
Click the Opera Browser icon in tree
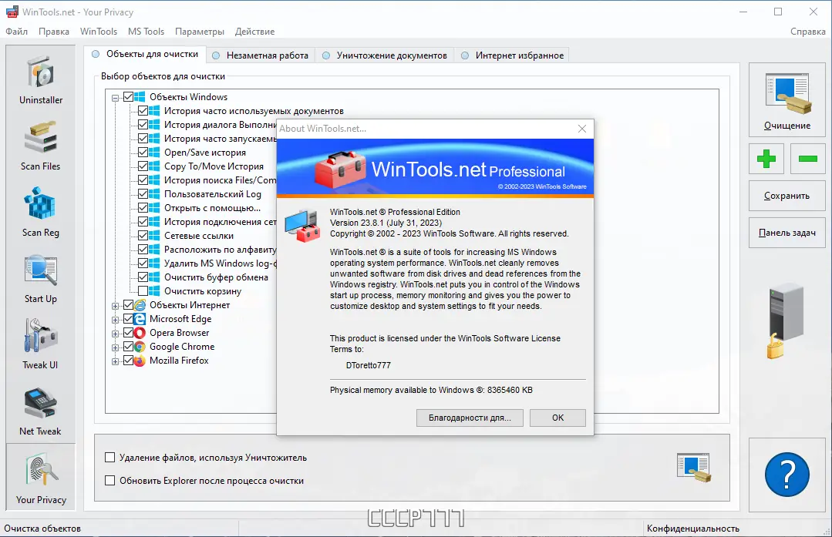pos(140,333)
